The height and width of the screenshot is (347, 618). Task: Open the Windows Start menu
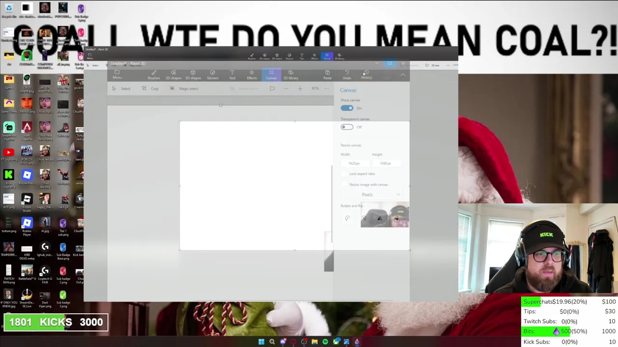pyautogui.click(x=261, y=342)
